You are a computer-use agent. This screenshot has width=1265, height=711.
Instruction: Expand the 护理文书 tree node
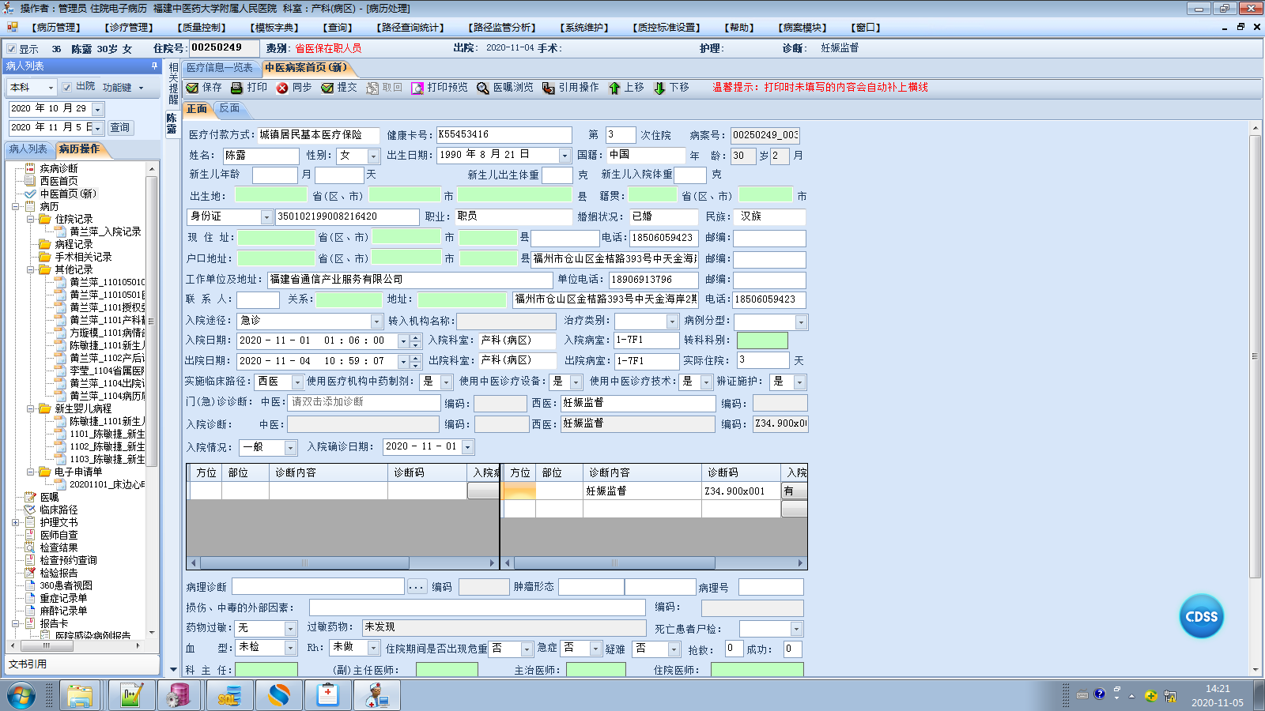pyautogui.click(x=15, y=522)
